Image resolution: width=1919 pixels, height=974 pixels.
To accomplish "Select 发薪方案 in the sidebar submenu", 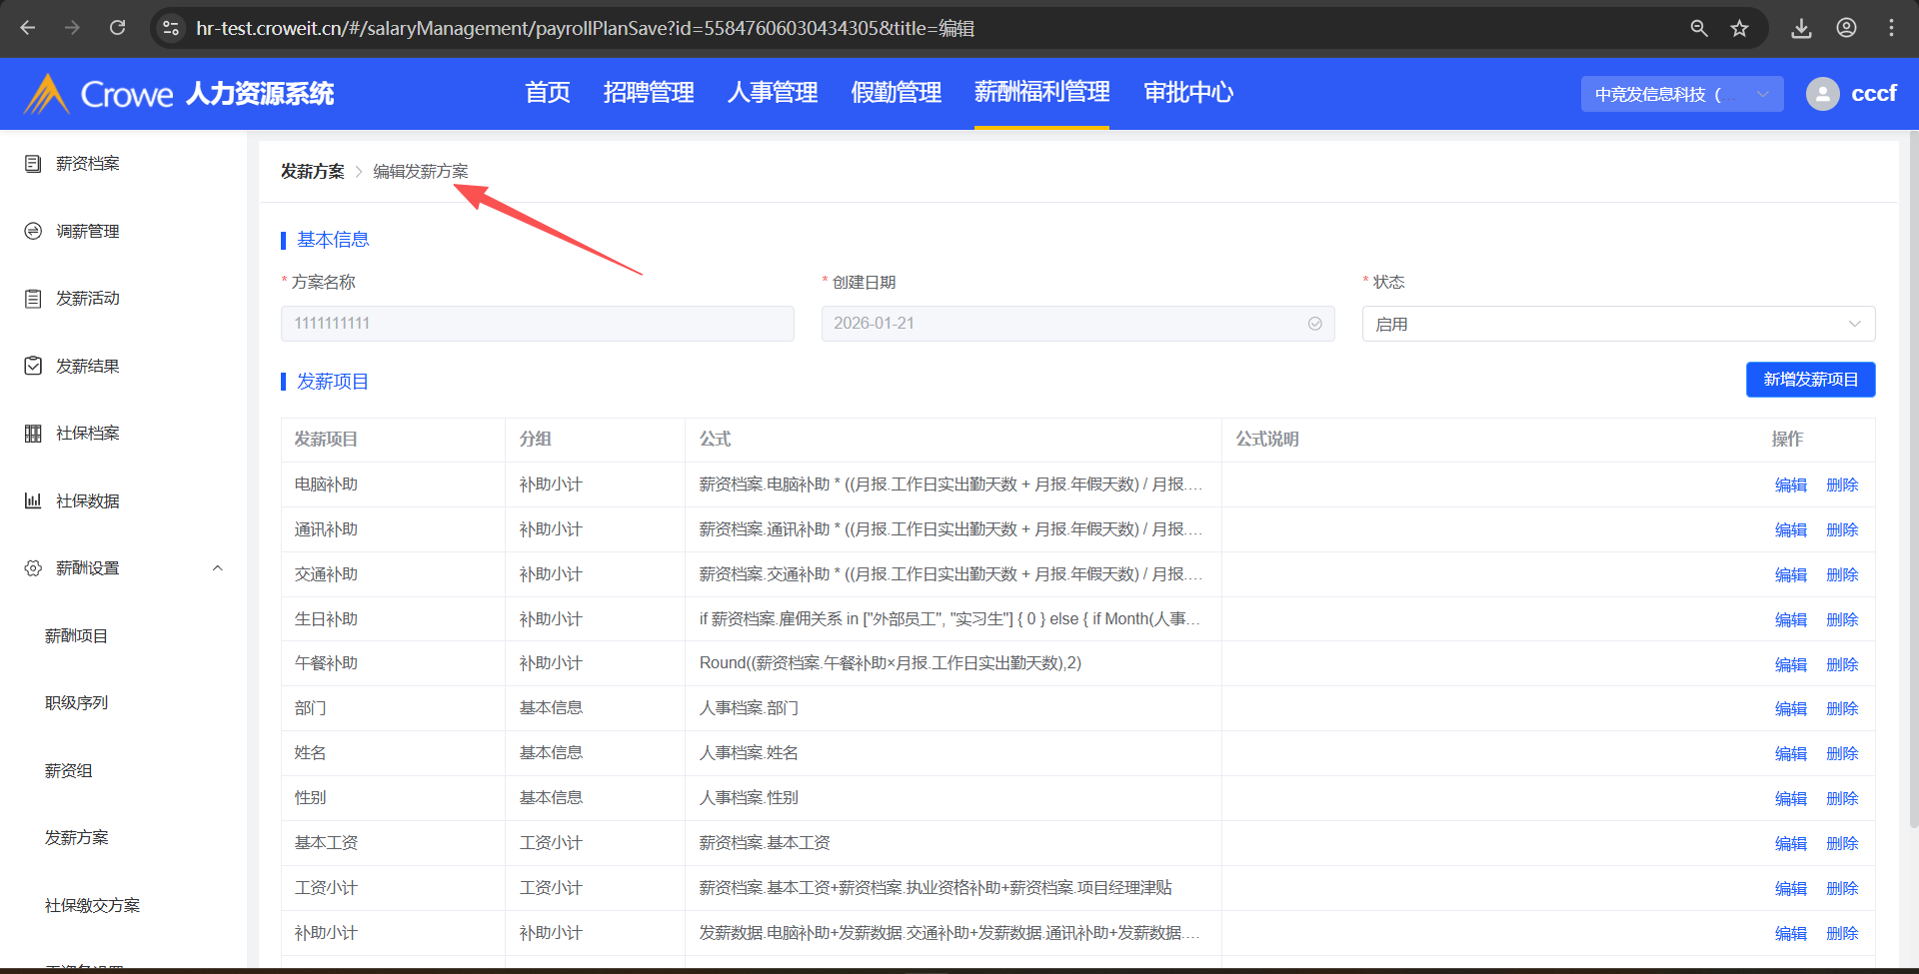I will [77, 838].
